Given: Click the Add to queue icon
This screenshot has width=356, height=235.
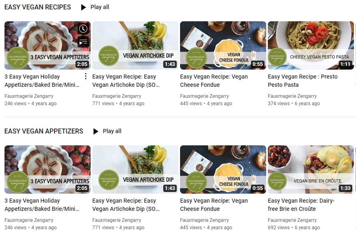Looking at the screenshot, I should click(x=83, y=42).
